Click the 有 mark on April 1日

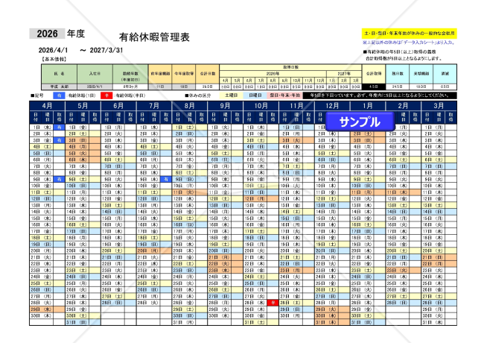tap(59, 128)
